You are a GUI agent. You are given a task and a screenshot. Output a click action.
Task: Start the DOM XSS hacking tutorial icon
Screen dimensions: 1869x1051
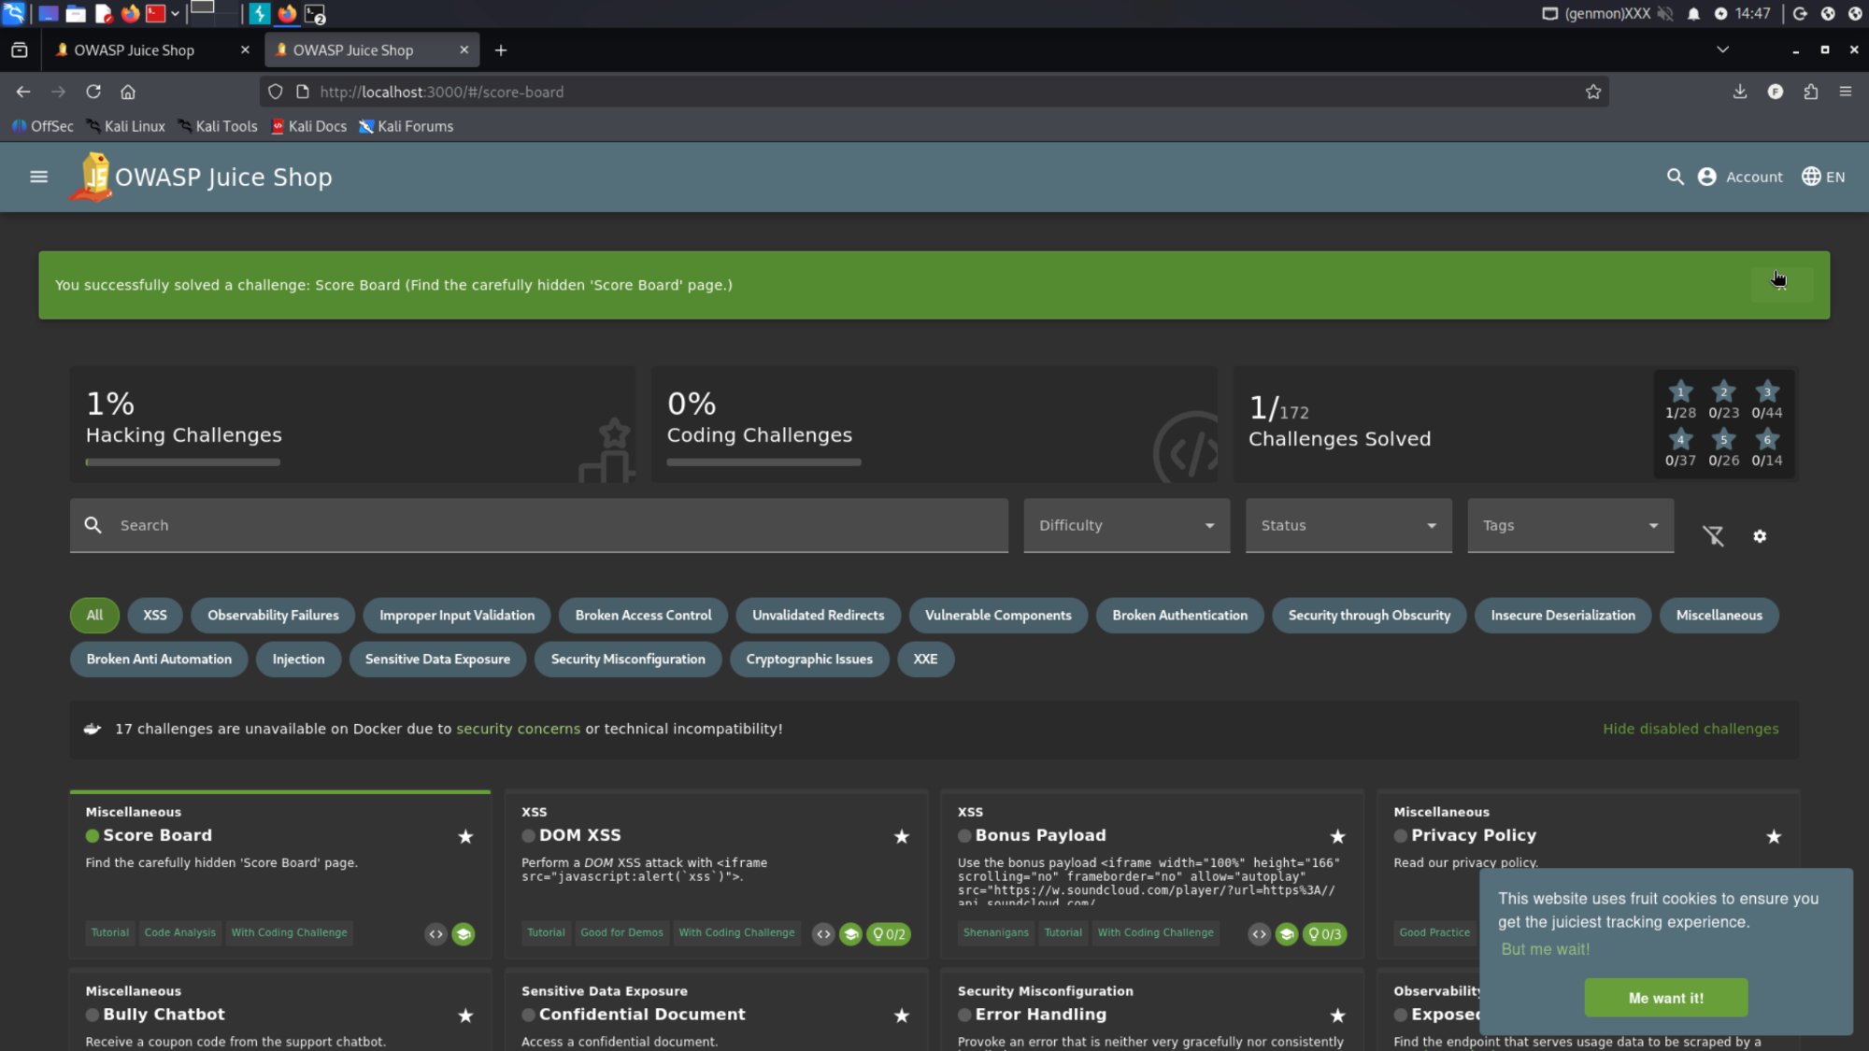(850, 933)
